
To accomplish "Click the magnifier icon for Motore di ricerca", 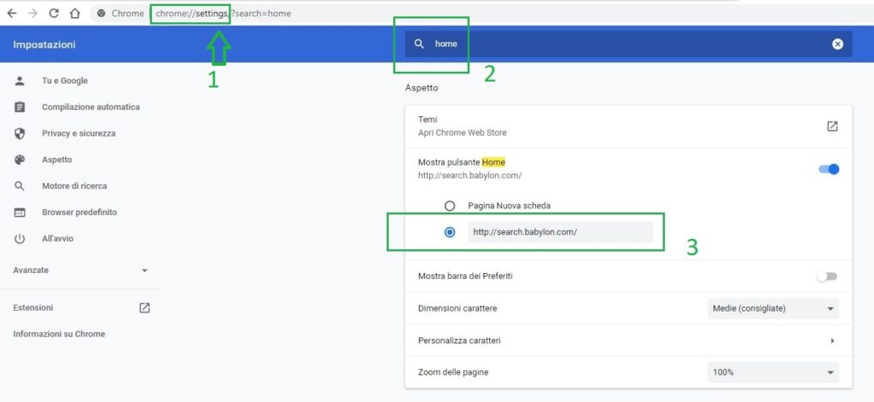I will [20, 186].
